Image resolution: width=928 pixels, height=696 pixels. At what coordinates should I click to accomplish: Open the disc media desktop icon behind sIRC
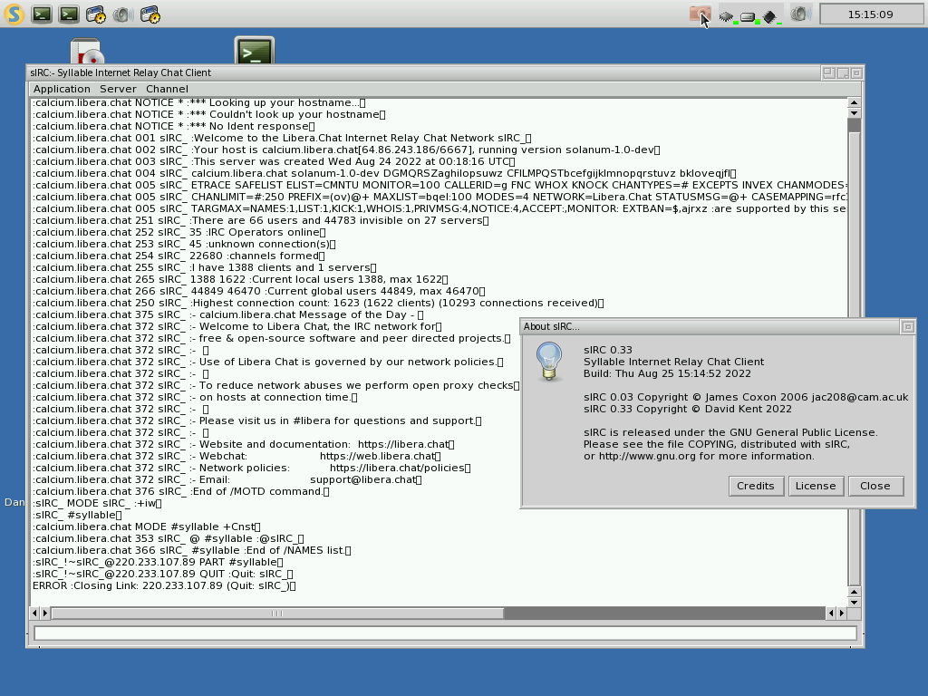coord(86,52)
